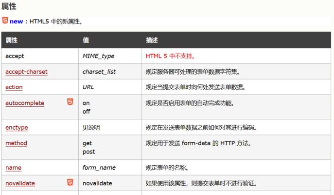Click the blue 'new' legend label
Viewport: 334px width, 195px height.
pos(16,21)
